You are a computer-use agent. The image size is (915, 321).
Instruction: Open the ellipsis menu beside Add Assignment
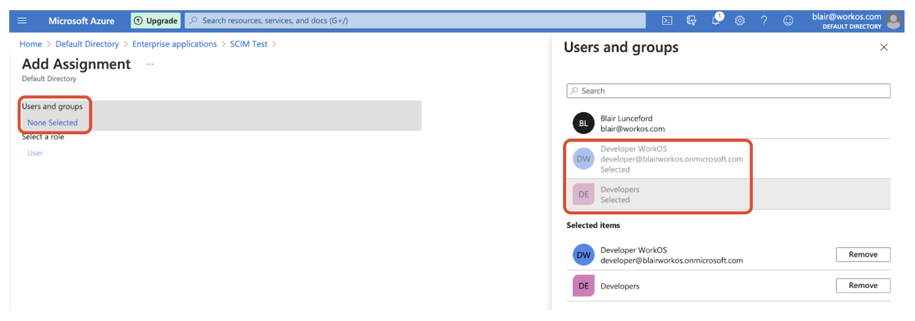[150, 64]
